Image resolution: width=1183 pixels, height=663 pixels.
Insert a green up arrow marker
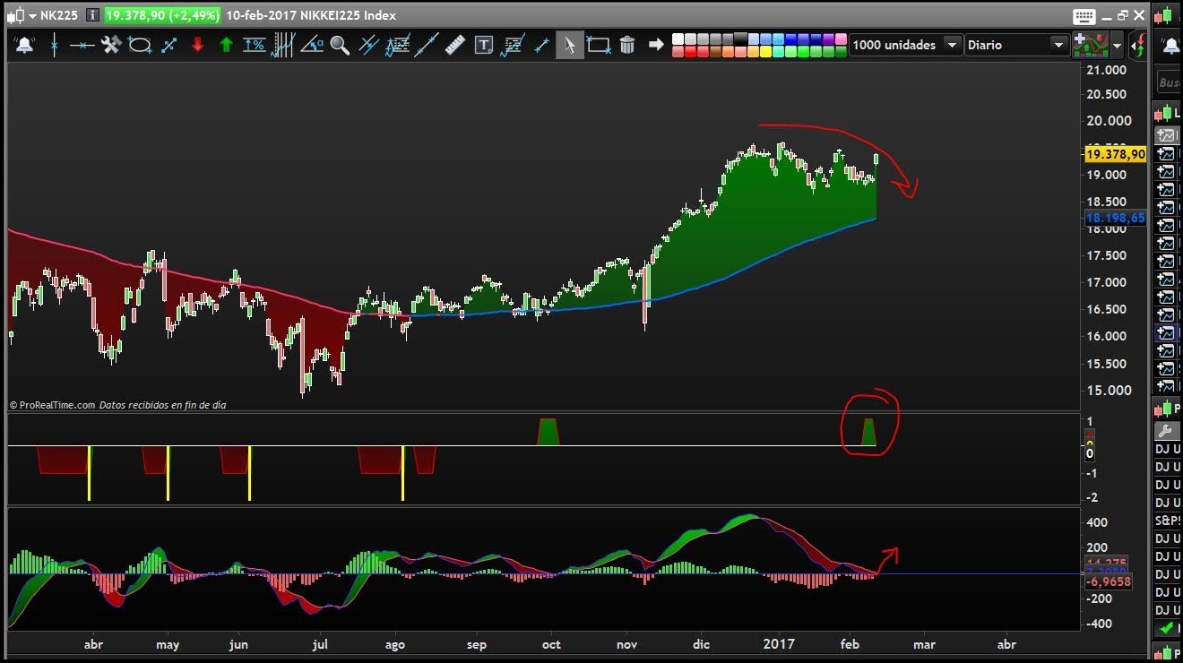(226, 45)
